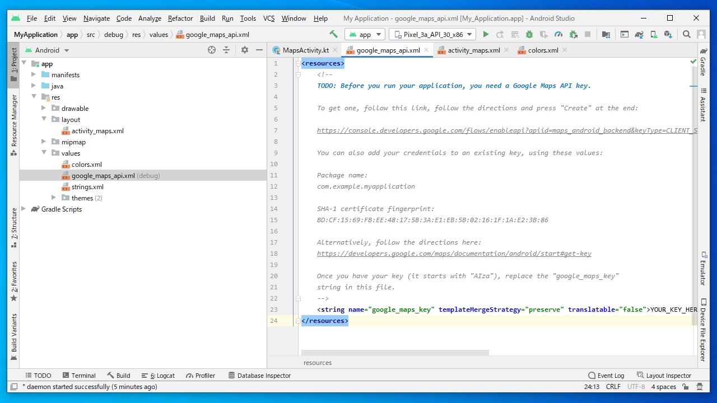The width and height of the screenshot is (717, 403).
Task: Click the CRLF line separator in status bar
Action: click(613, 387)
